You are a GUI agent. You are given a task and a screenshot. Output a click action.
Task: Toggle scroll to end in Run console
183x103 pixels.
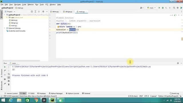click(9, 78)
